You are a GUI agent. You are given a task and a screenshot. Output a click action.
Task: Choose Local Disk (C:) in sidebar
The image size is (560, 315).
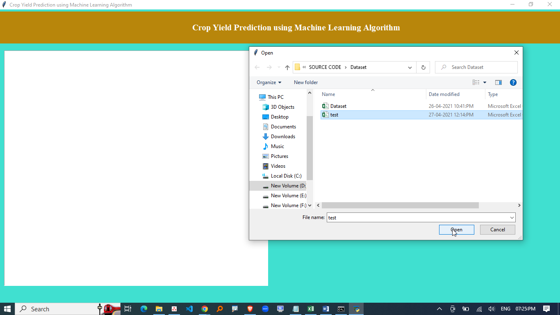click(x=286, y=176)
